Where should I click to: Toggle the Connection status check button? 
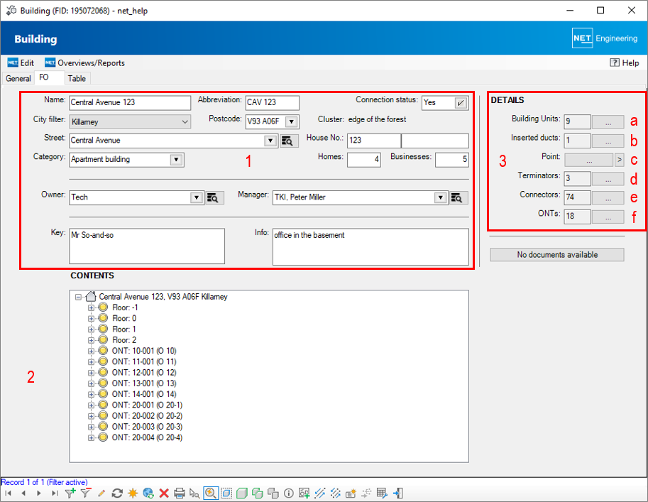461,103
